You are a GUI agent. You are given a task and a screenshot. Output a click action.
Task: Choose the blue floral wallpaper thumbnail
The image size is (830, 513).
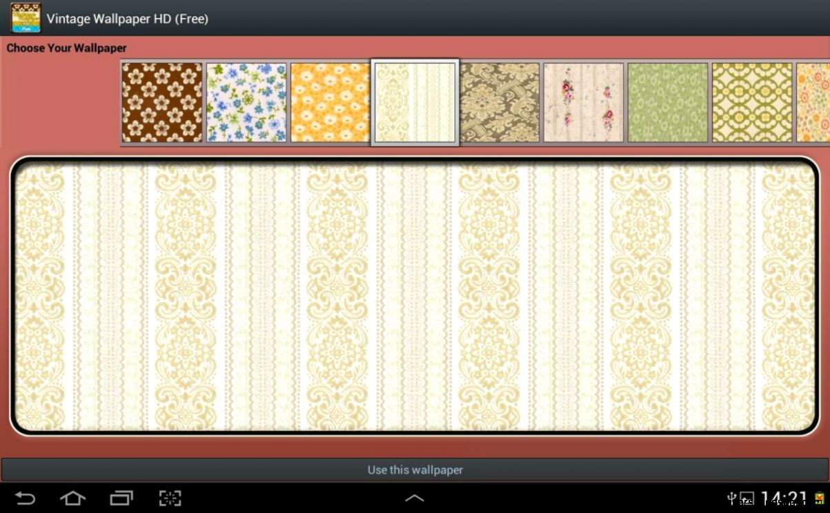point(246,103)
